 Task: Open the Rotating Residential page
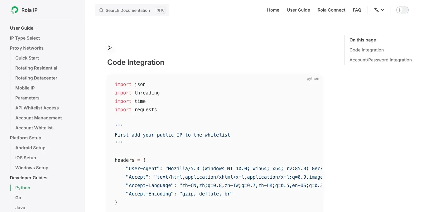click(36, 68)
